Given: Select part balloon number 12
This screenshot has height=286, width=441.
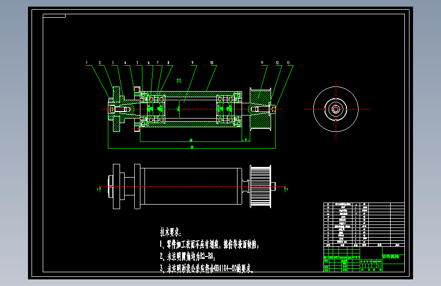Looking at the screenshot, I should click(x=277, y=63).
